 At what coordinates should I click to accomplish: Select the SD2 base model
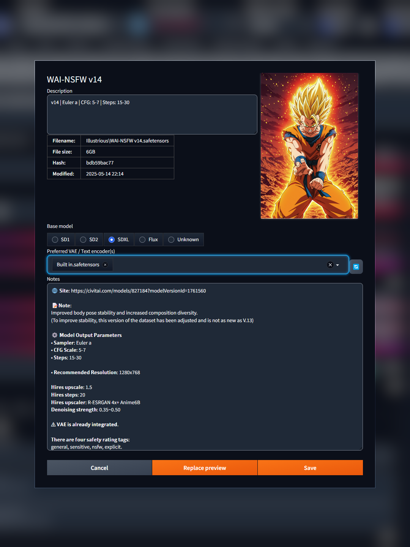[89, 240]
